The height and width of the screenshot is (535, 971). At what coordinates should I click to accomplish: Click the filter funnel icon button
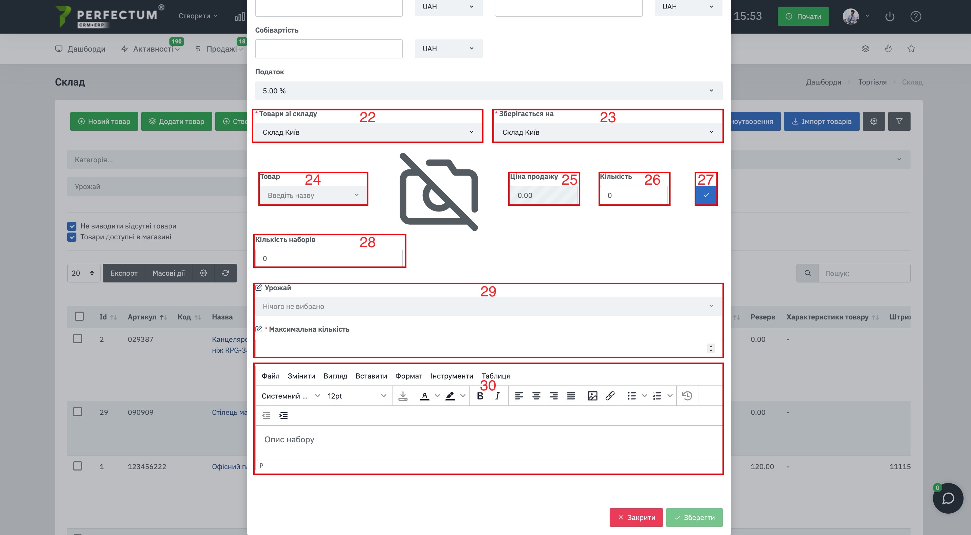pyautogui.click(x=899, y=121)
